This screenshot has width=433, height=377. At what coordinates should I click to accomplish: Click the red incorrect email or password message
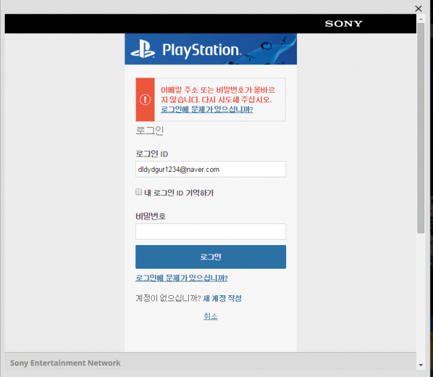tap(218, 95)
